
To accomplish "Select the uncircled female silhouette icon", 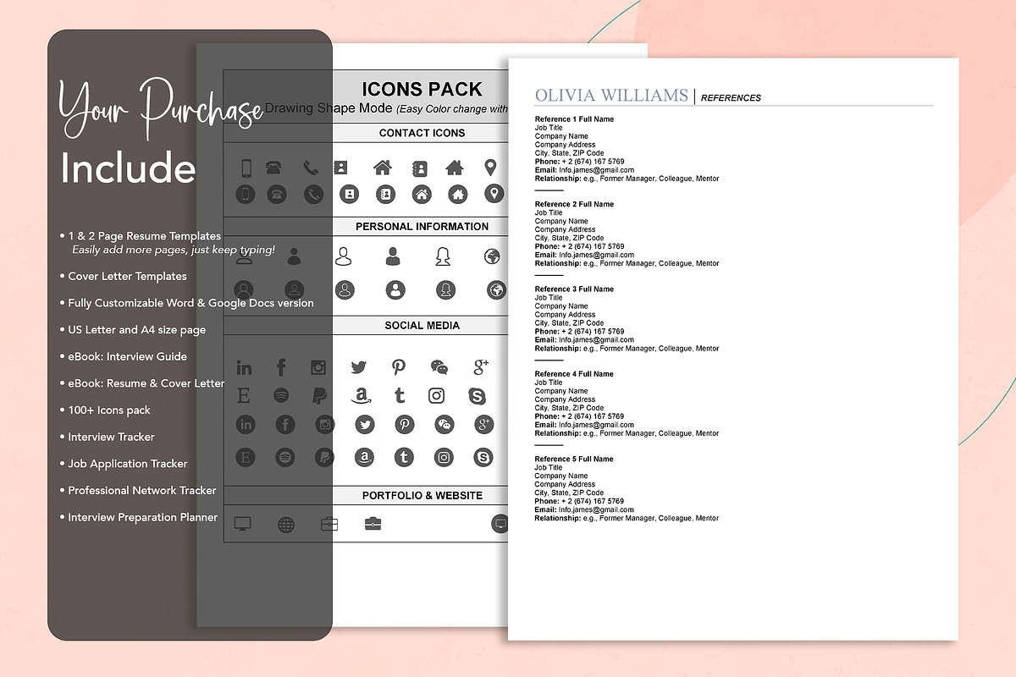I will coord(443,256).
